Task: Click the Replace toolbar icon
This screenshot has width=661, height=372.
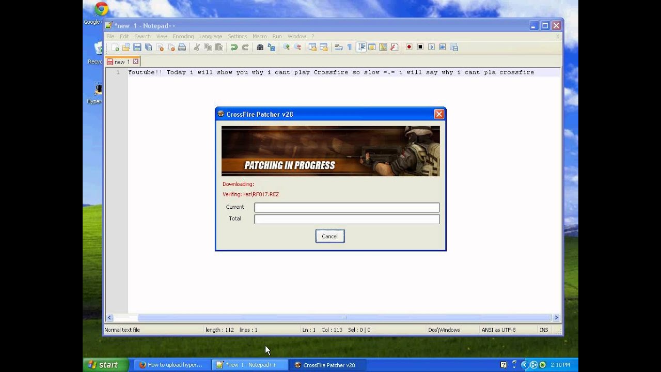Action: pyautogui.click(x=271, y=47)
